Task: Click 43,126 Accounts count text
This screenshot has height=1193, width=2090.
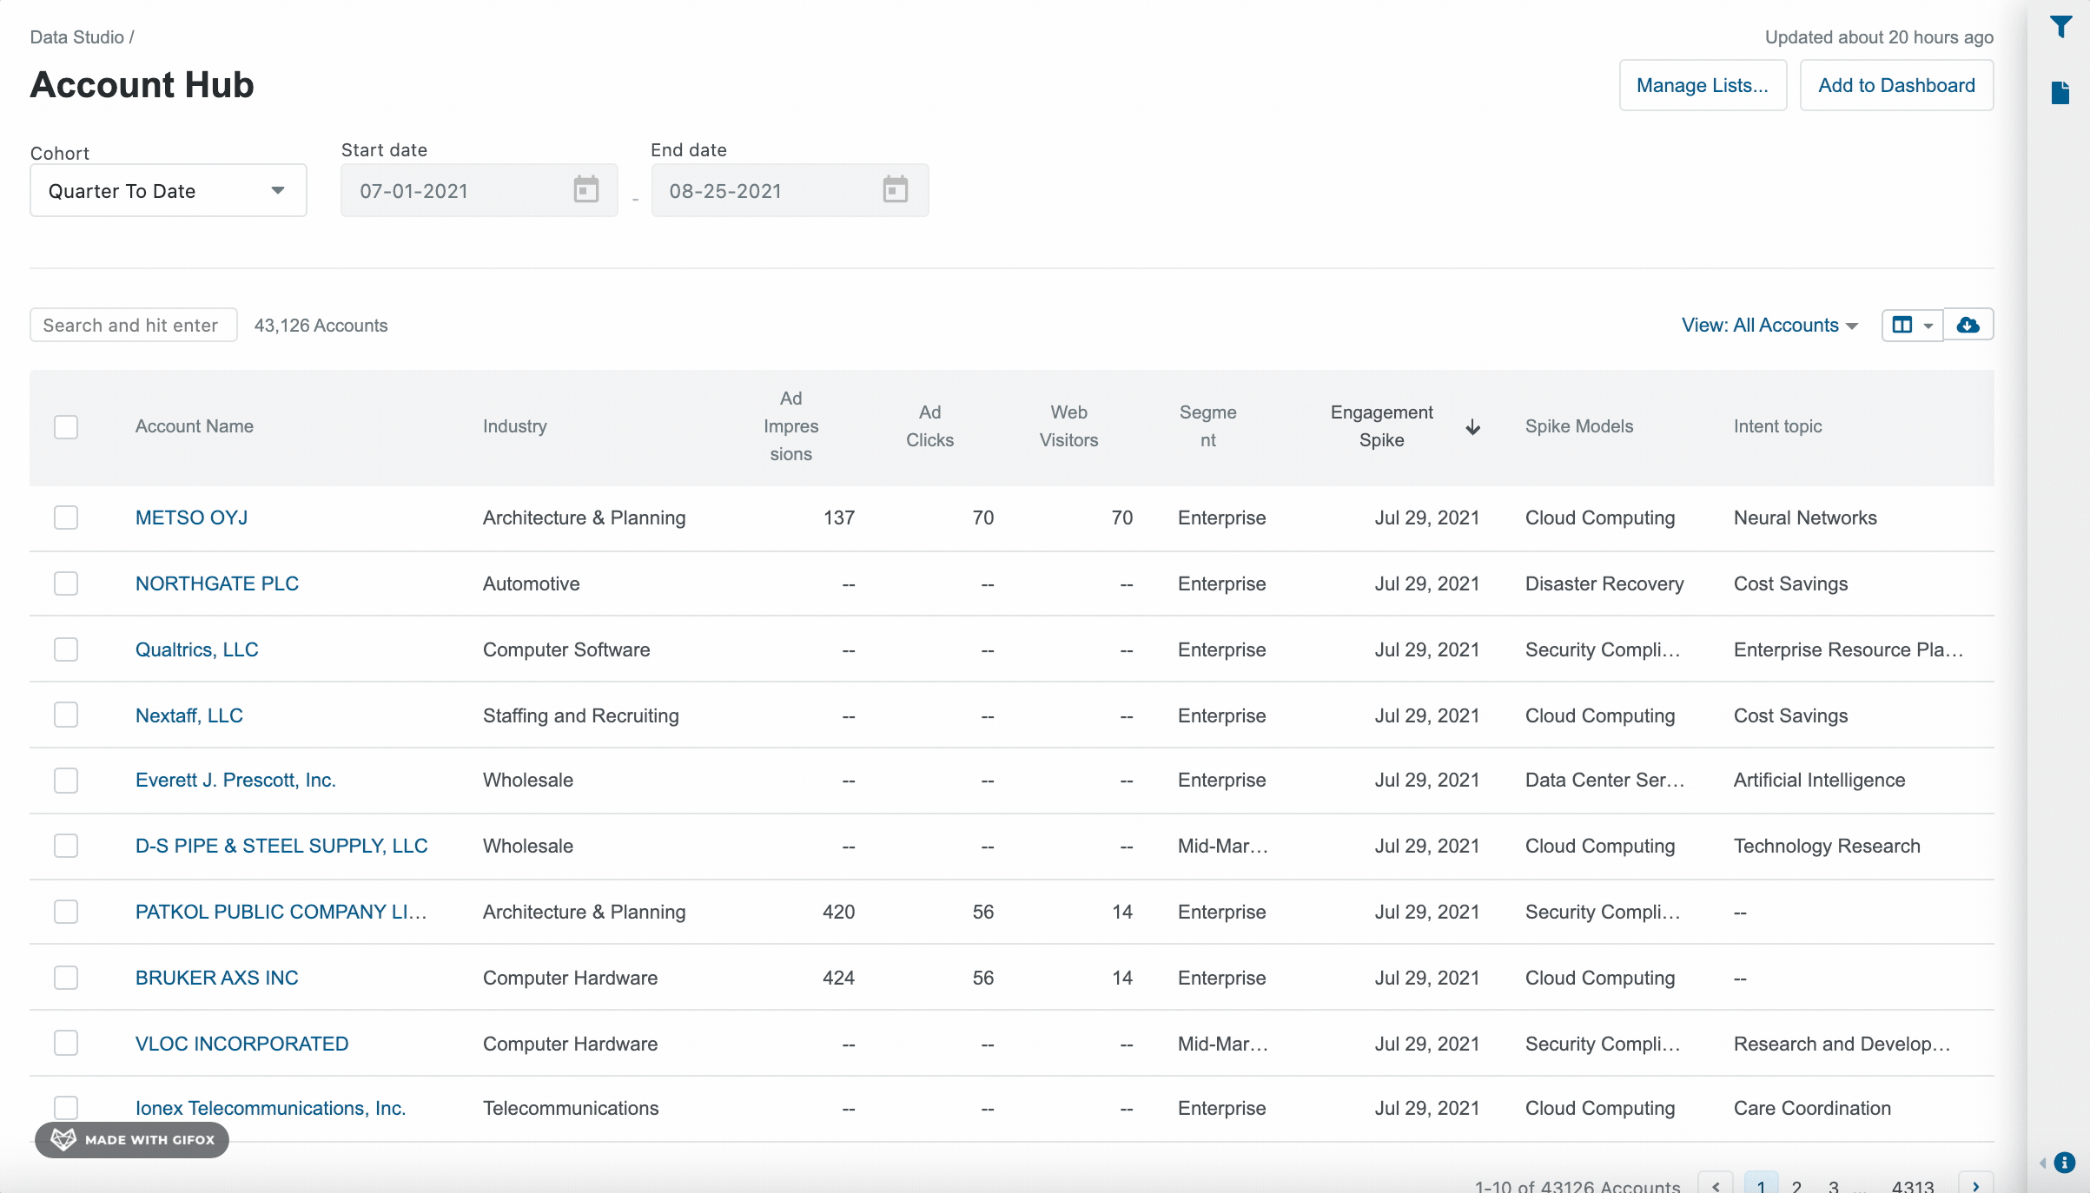Action: pos(321,326)
